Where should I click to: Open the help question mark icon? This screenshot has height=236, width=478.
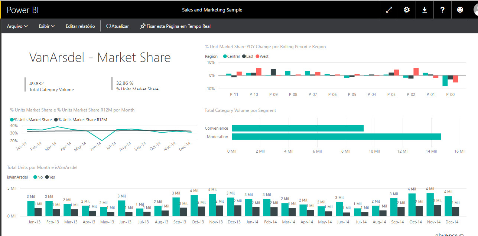point(442,10)
